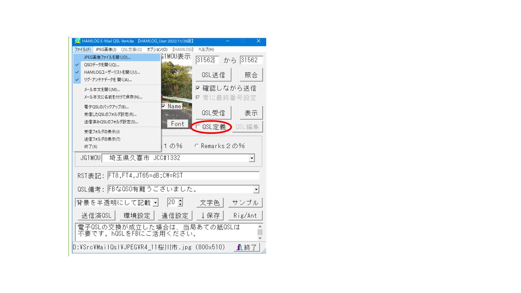Expand the 背景を半透明にして記載 dropdown
This screenshot has width=521, height=293.
[155, 203]
